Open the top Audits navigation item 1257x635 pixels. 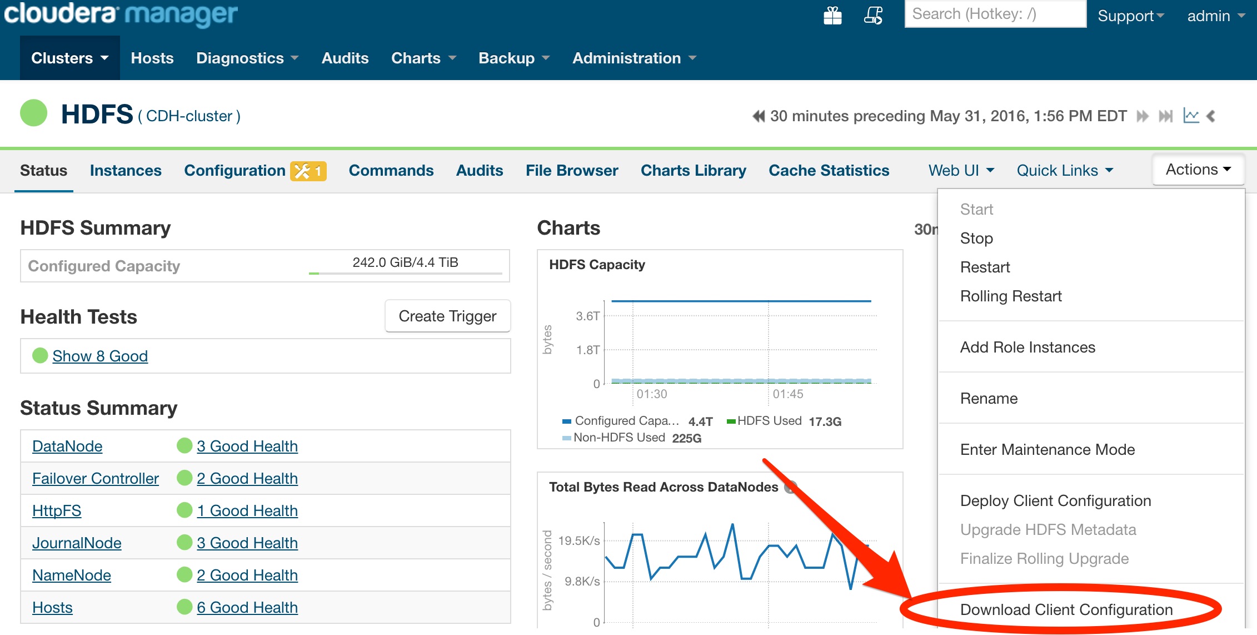pos(345,58)
